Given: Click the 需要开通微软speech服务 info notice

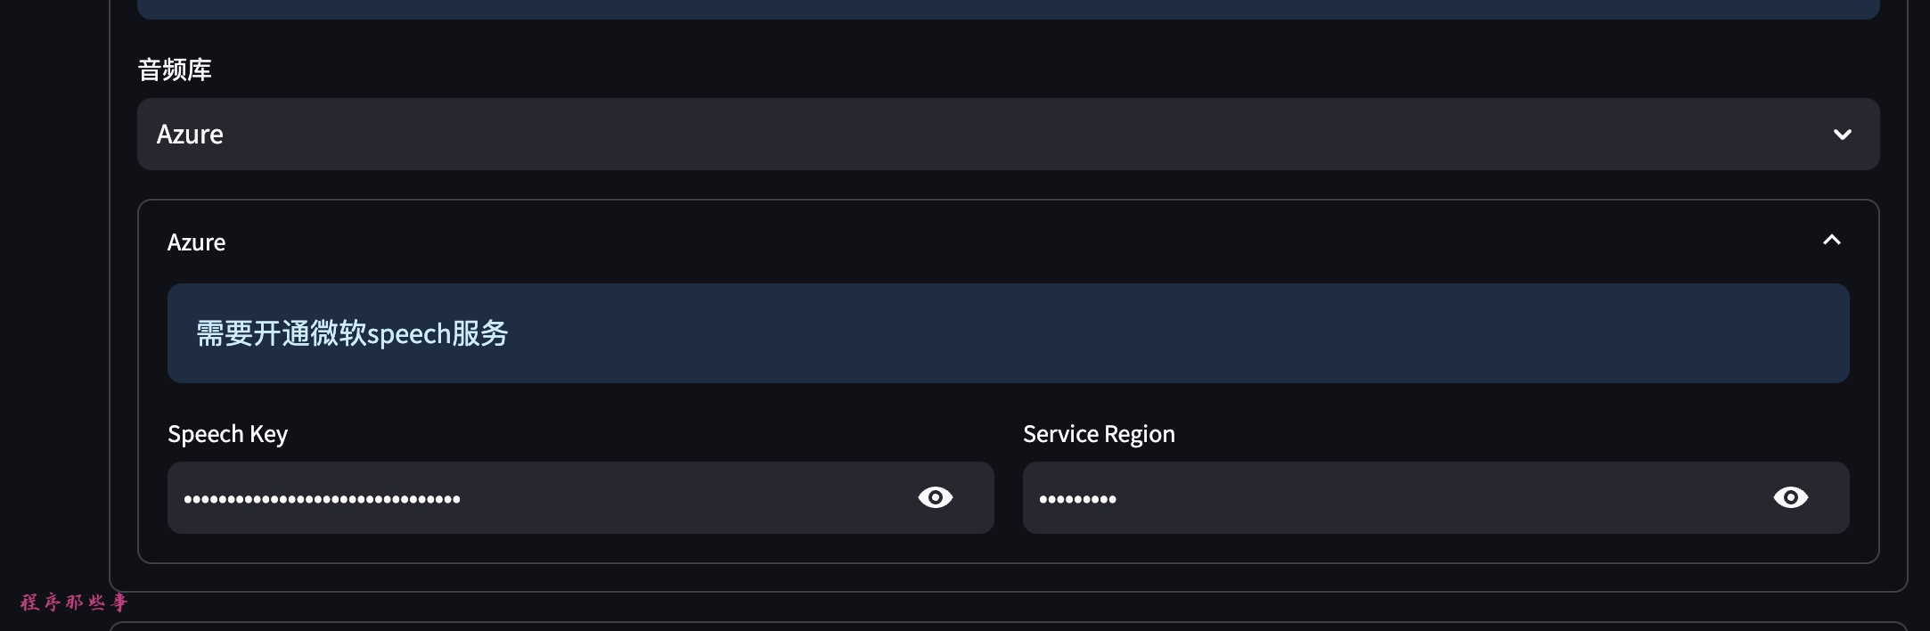Looking at the screenshot, I should pos(352,333).
